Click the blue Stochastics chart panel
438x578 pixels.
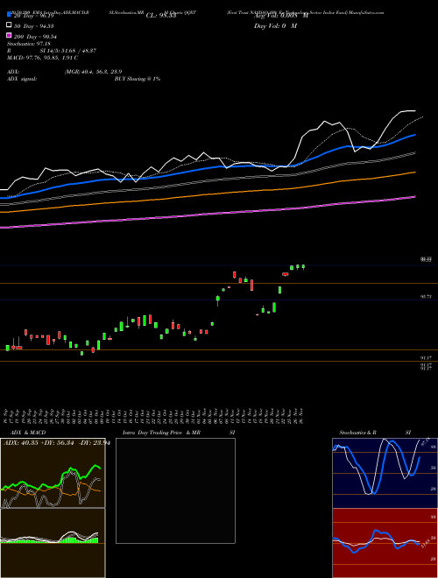pos(385,473)
